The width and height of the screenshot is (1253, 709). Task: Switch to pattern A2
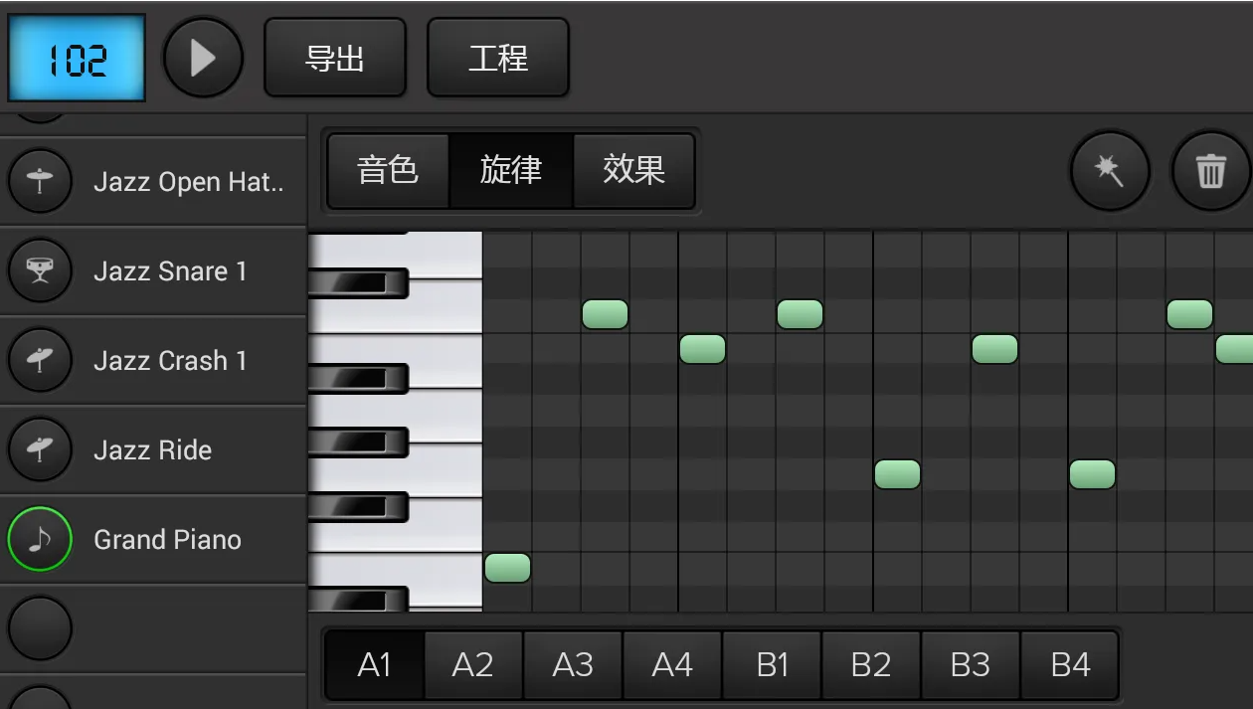[473, 664]
